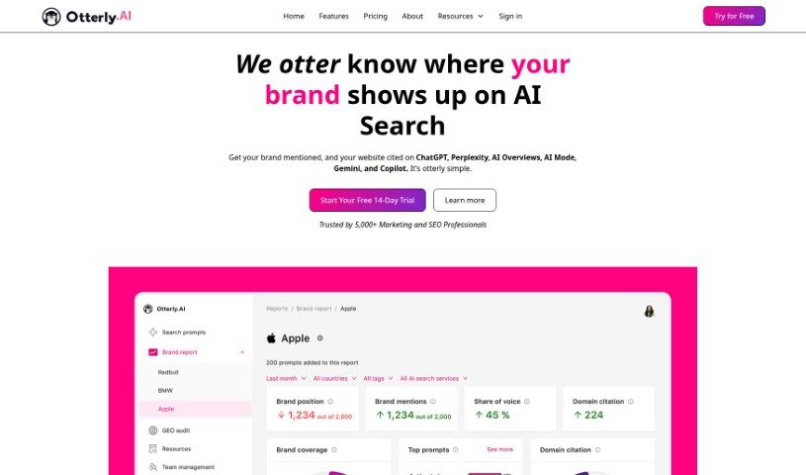Open the Last month filter dropdown
This screenshot has width=806, height=475.
click(x=286, y=378)
